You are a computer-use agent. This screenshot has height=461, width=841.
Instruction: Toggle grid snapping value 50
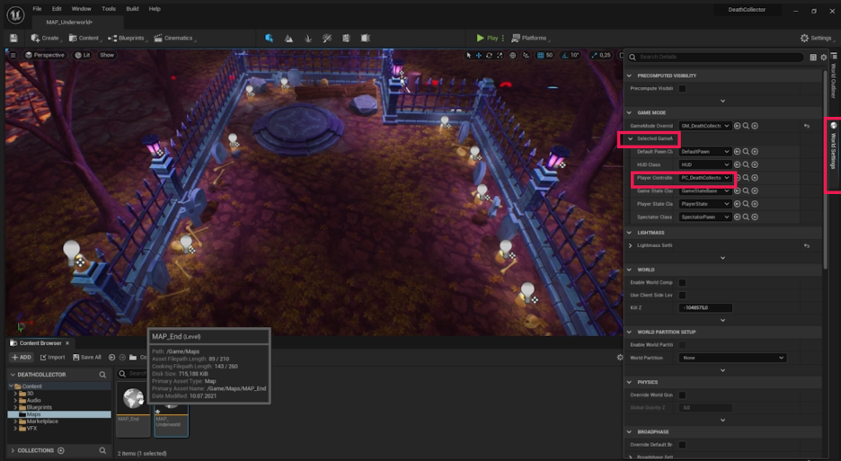point(544,56)
